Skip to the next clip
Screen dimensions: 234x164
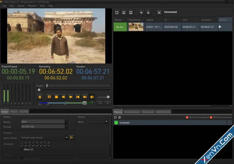[x=85, y=97]
